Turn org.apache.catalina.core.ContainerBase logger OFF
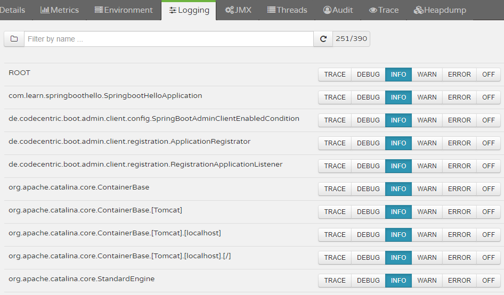Viewport: 504px width, 295px height. pos(488,189)
